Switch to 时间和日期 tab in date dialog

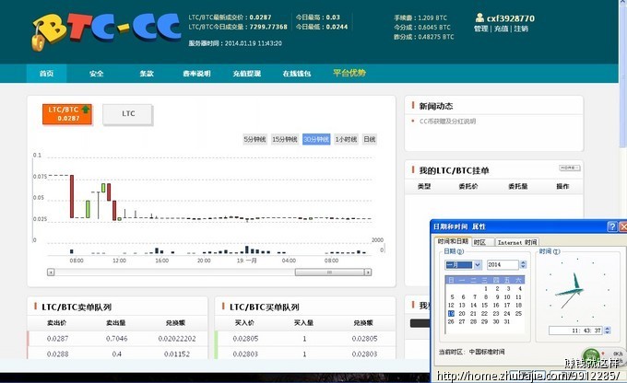click(453, 241)
